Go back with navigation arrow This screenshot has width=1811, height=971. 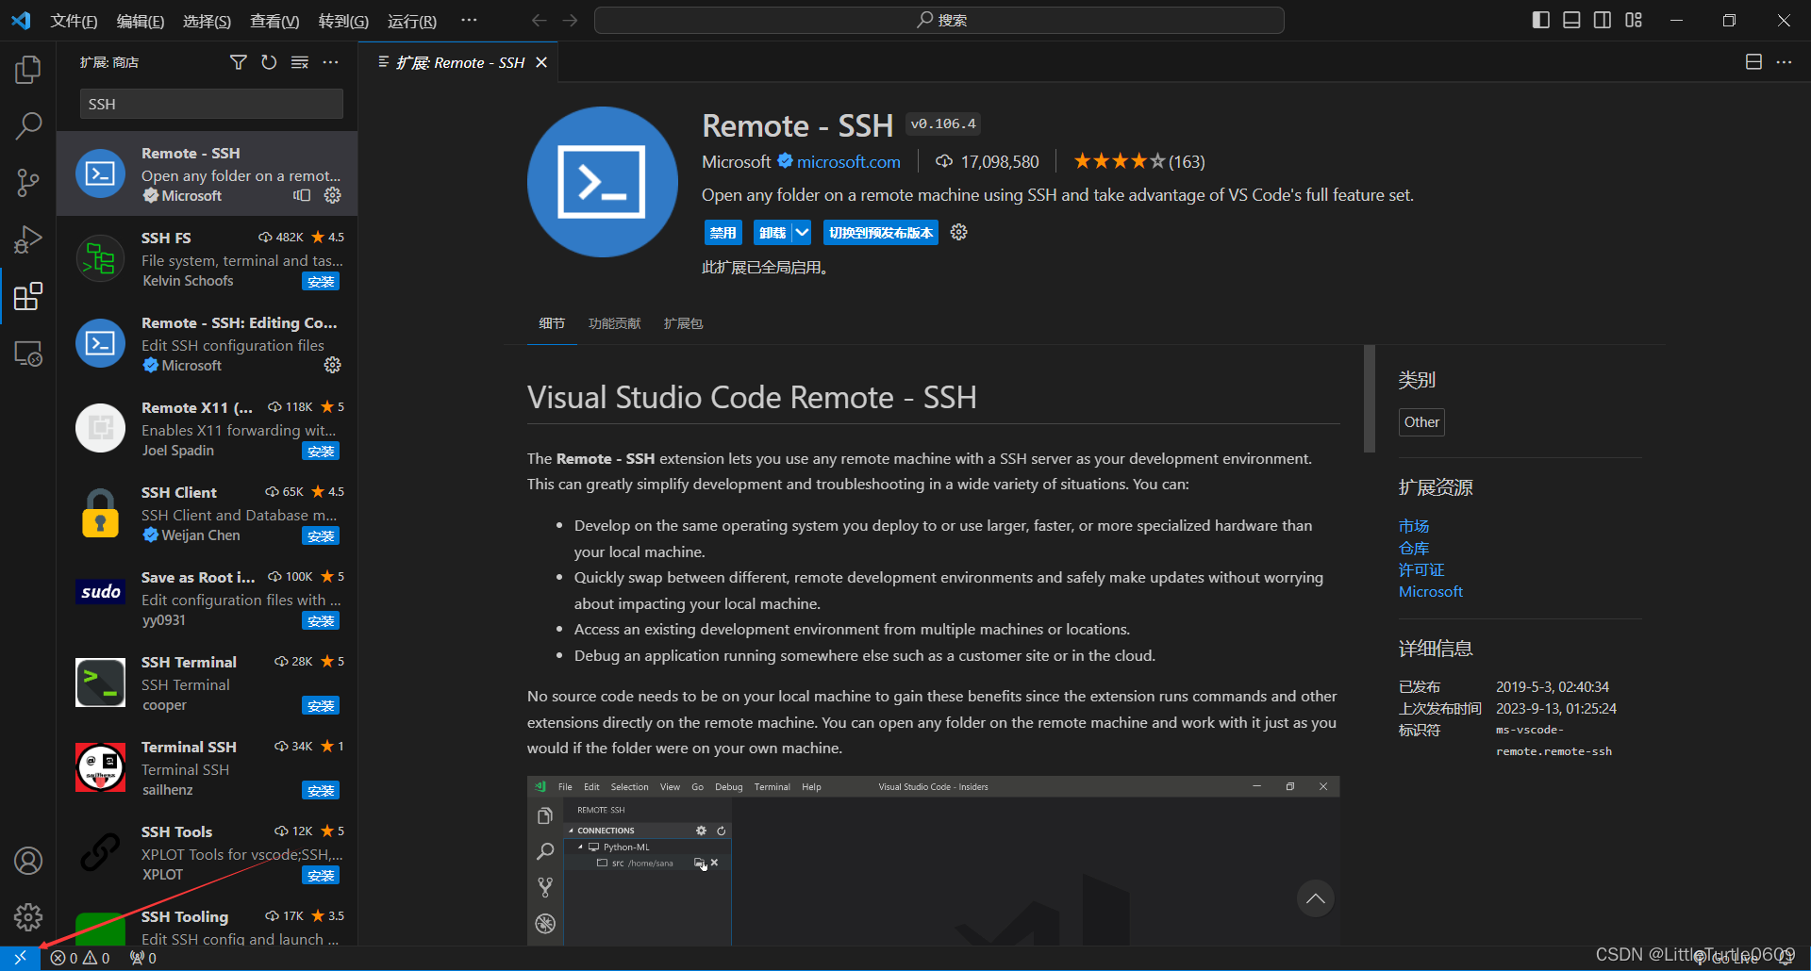tap(539, 20)
